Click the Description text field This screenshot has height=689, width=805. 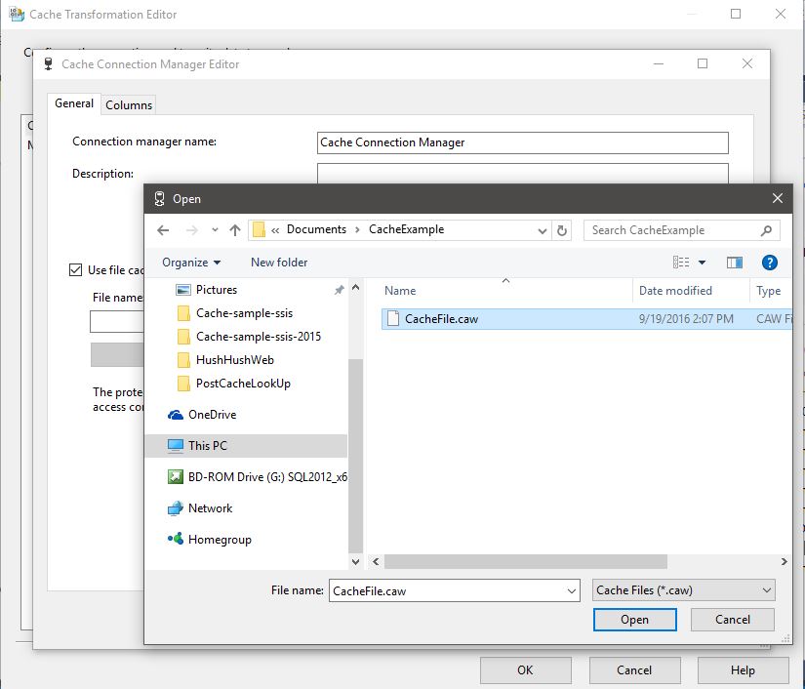coord(523,174)
